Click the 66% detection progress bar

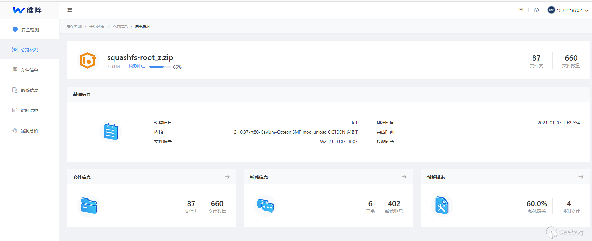[160, 67]
